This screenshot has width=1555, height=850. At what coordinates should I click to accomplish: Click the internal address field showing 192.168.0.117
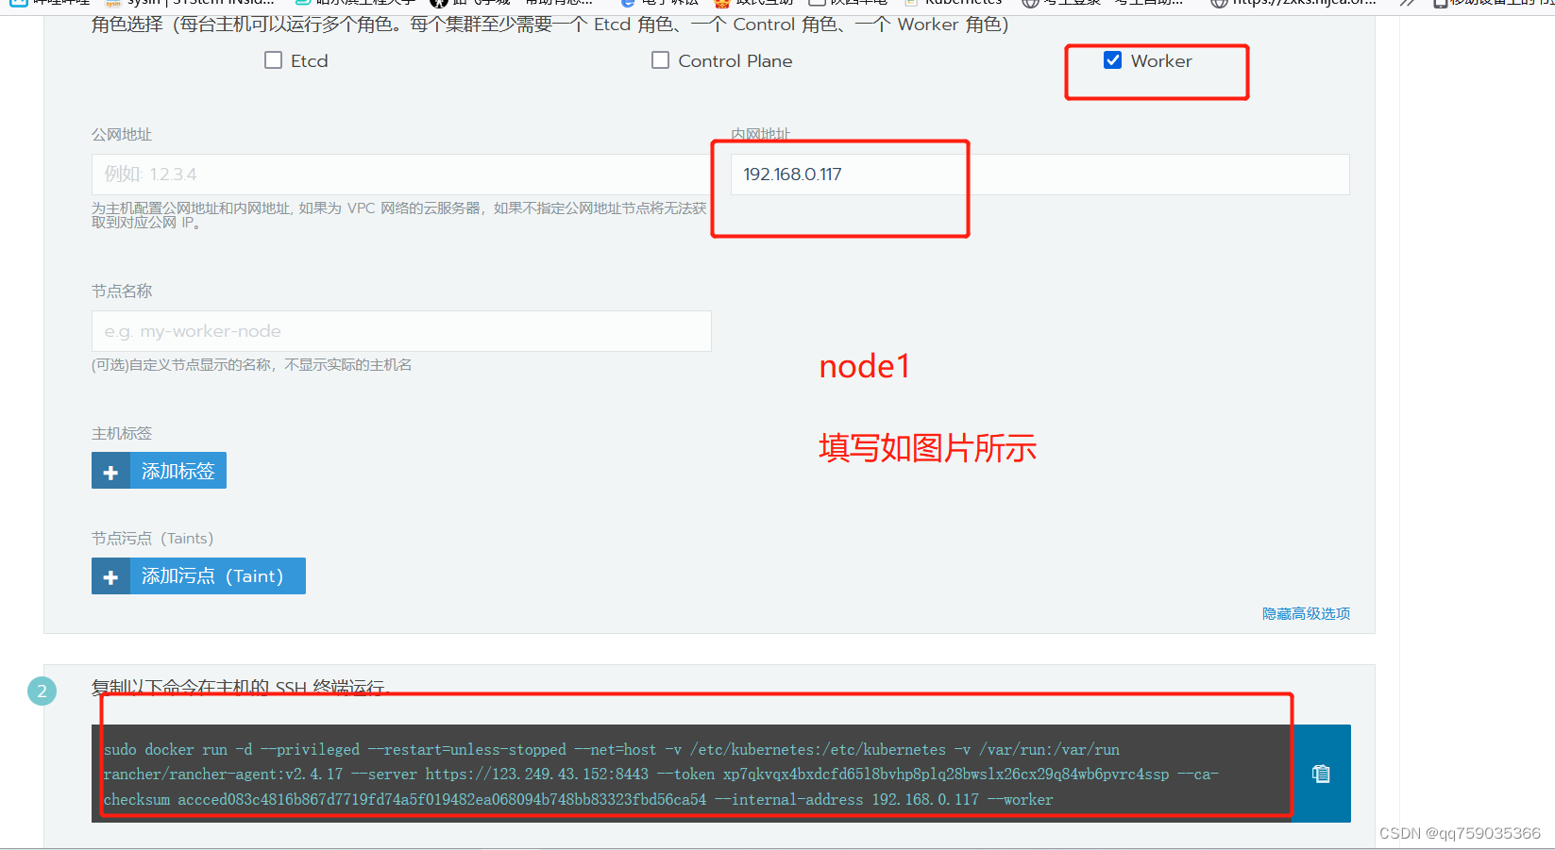[1039, 175]
